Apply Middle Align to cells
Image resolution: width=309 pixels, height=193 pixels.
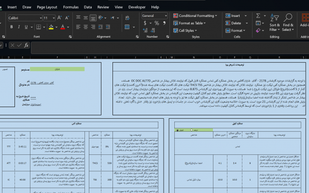tap(85, 18)
